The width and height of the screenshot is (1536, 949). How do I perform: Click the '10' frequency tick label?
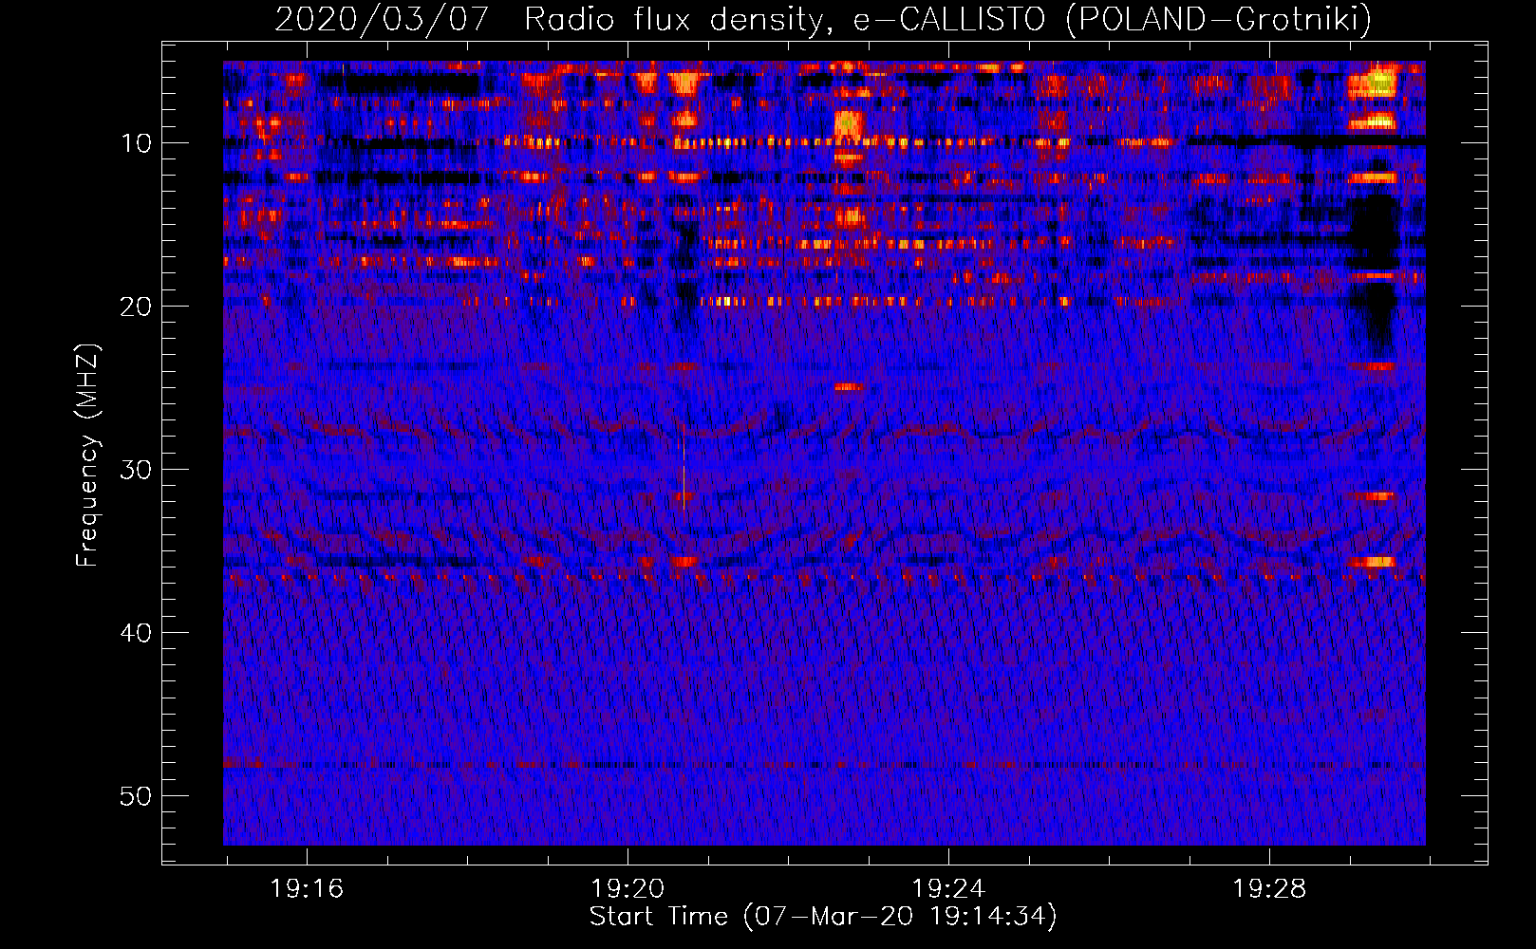coord(137,143)
